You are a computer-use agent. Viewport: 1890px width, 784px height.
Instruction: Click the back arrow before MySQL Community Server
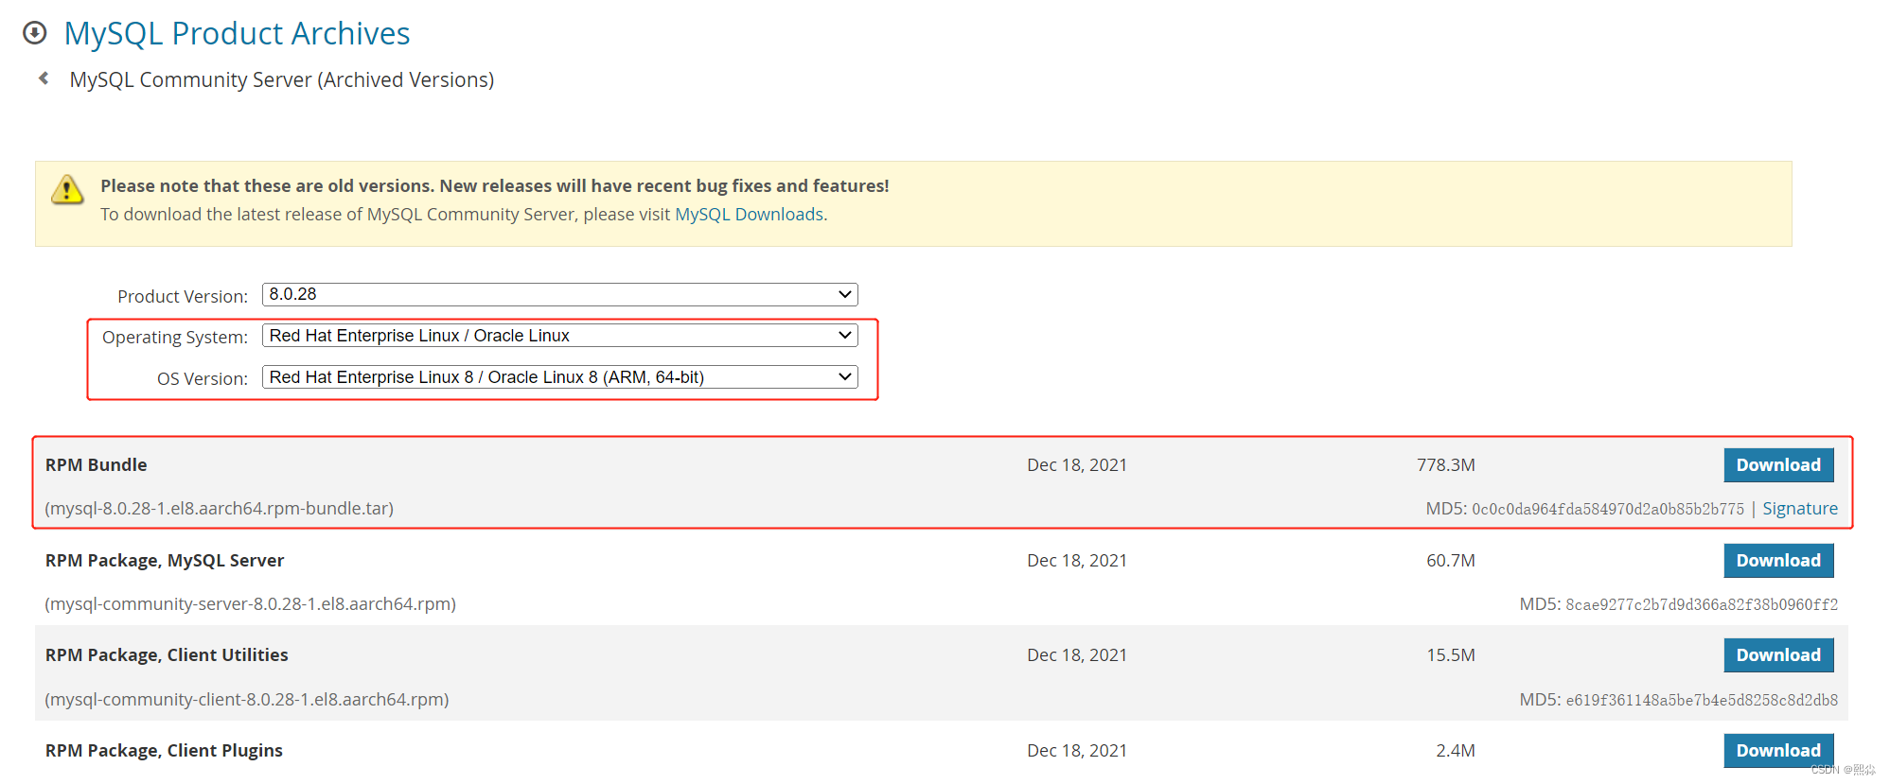[44, 78]
